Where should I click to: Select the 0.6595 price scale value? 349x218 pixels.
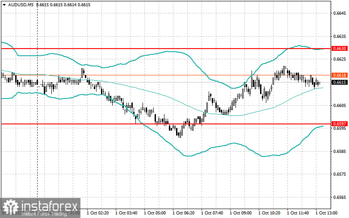[340, 128]
